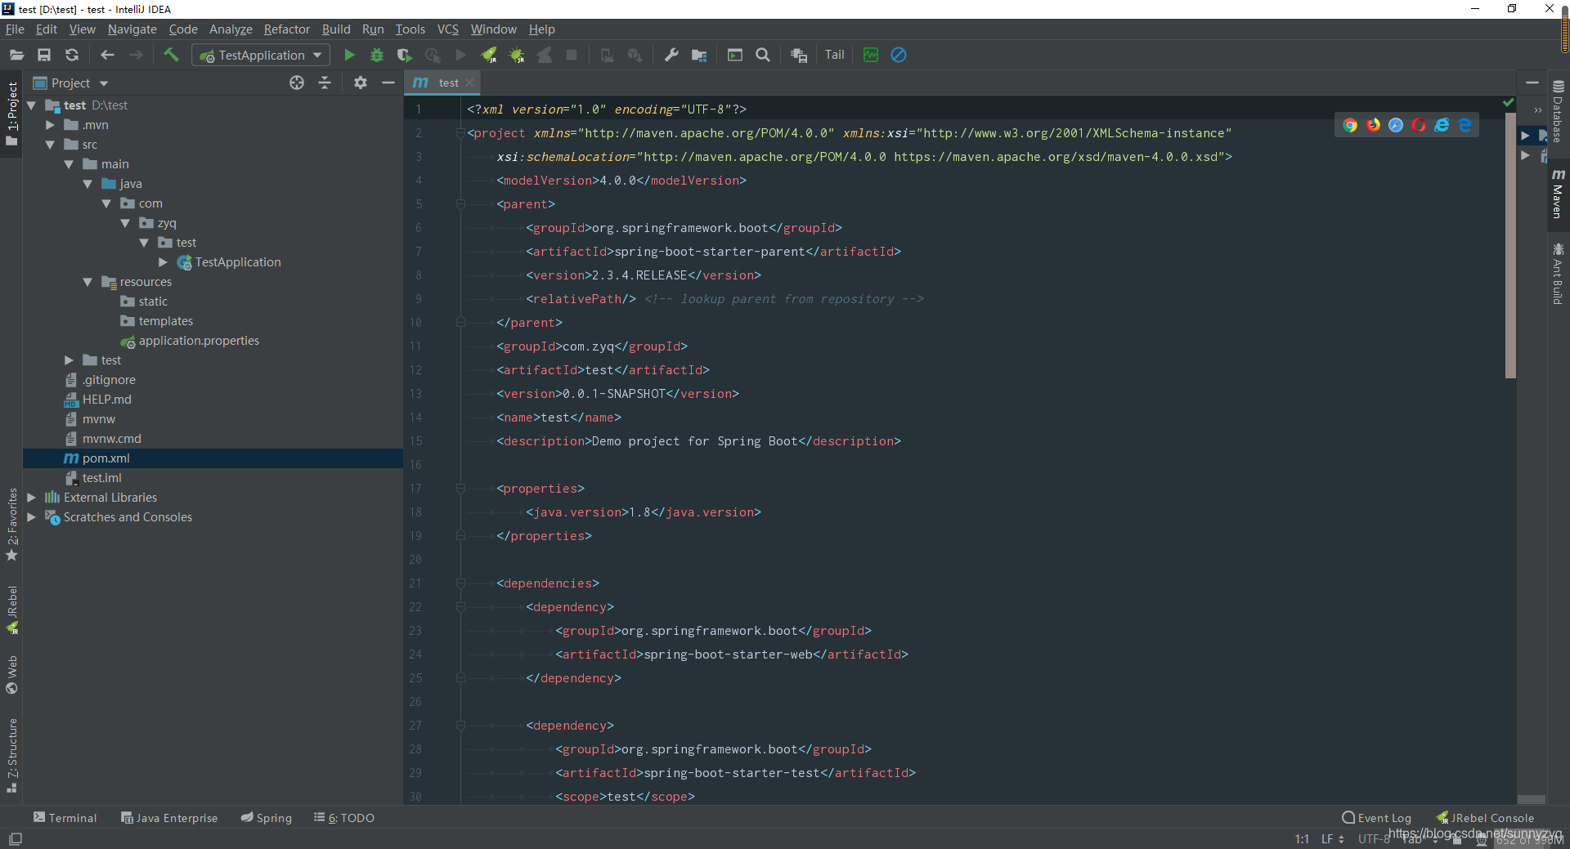Toggle the Z: Structure tool window
The height and width of the screenshot is (849, 1570).
(x=11, y=755)
